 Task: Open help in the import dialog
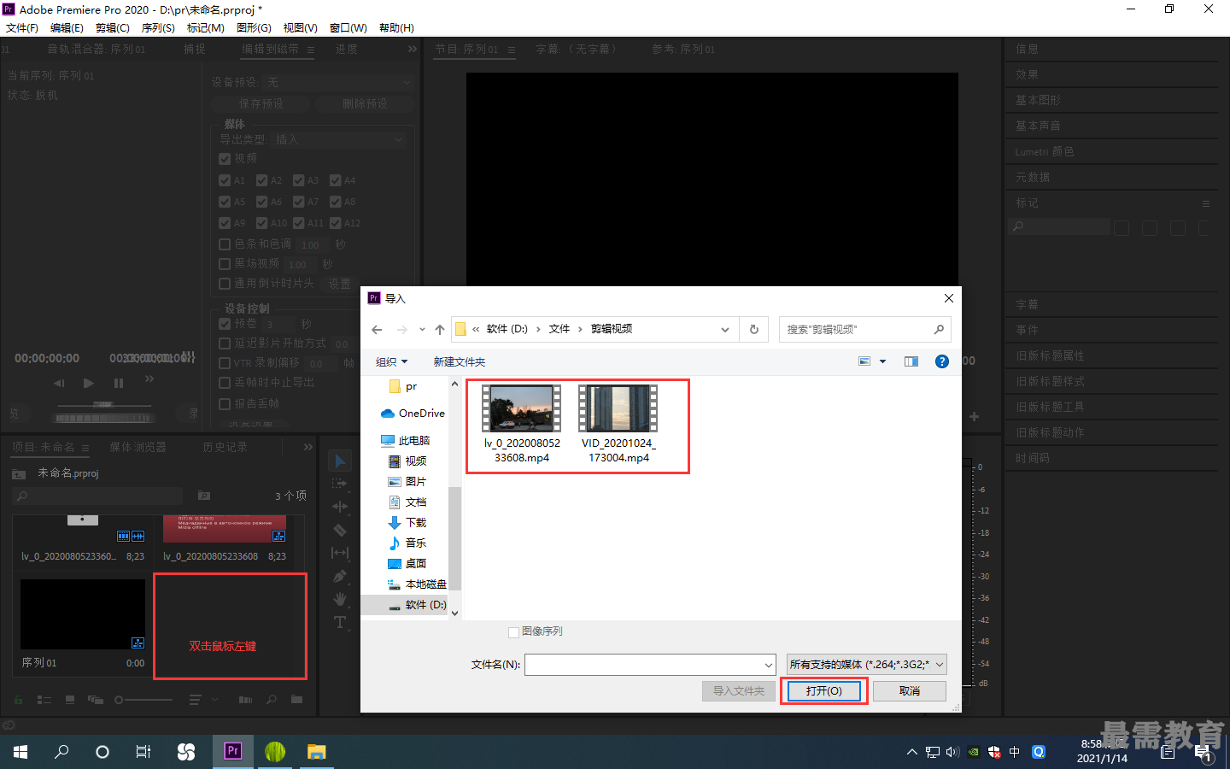point(942,361)
